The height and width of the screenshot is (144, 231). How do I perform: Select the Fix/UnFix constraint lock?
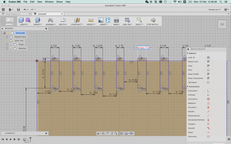(208, 108)
